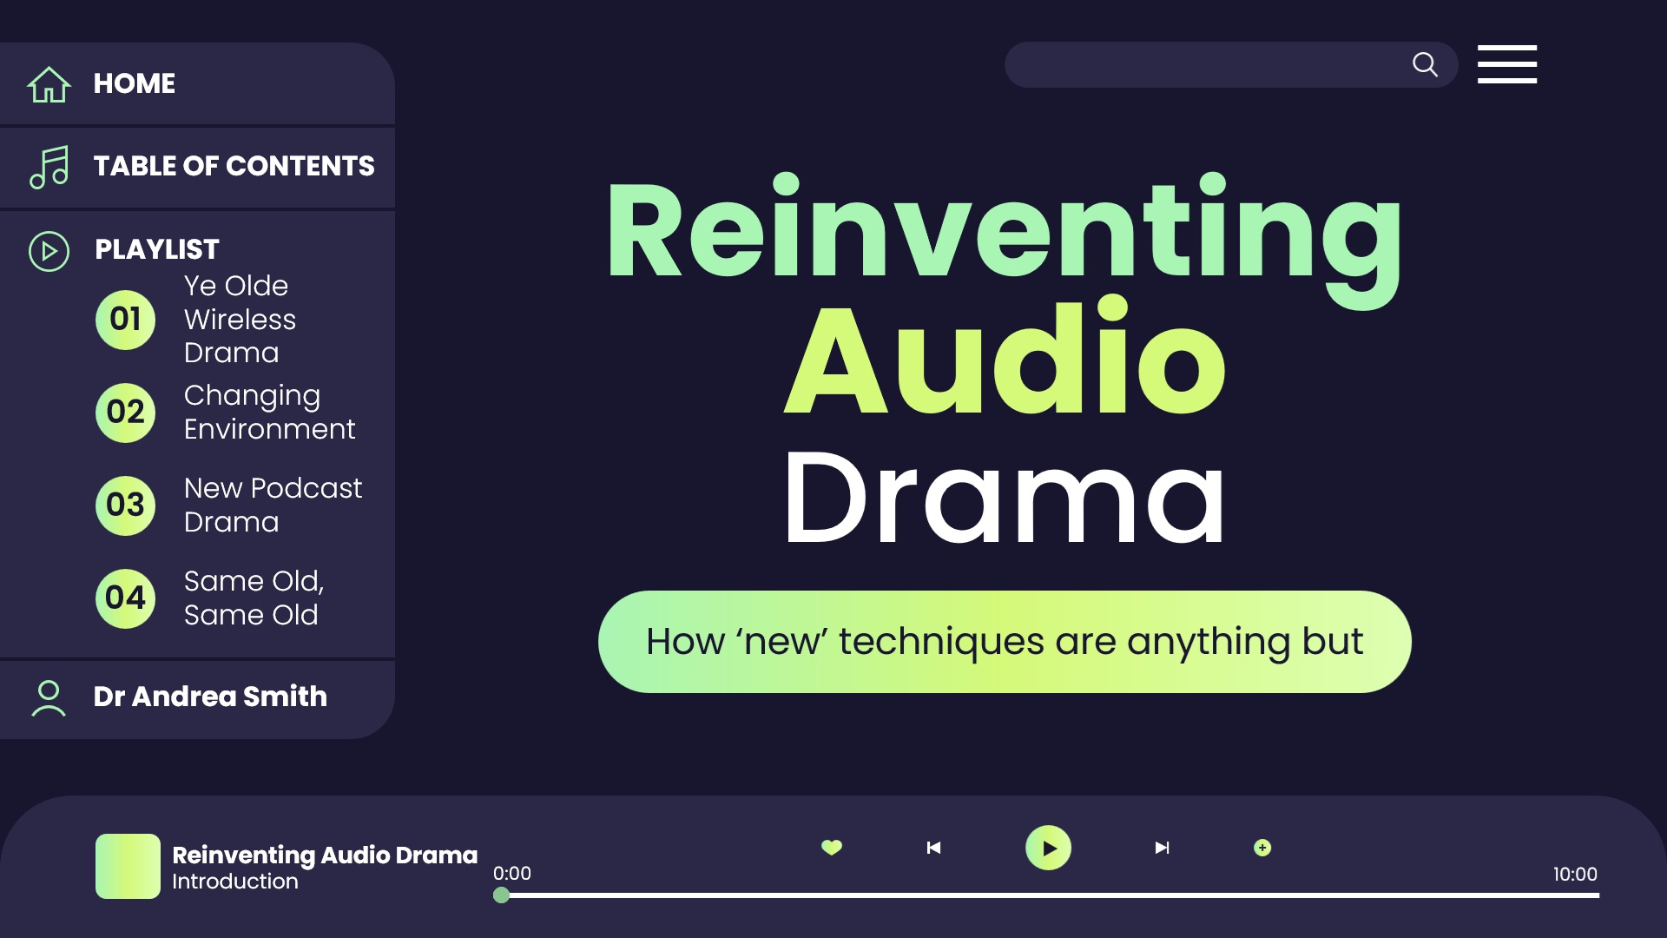
Task: Click the progress bar scrubber handle
Action: pos(501,895)
